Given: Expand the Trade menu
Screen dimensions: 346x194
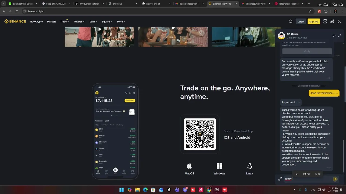Looking at the screenshot, I should click(x=65, y=22).
